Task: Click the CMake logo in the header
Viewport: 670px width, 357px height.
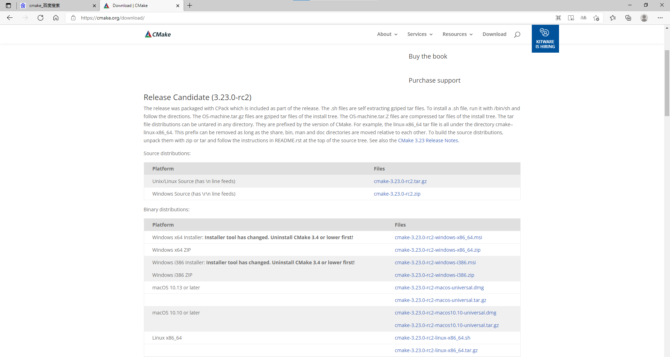Action: pos(157,34)
